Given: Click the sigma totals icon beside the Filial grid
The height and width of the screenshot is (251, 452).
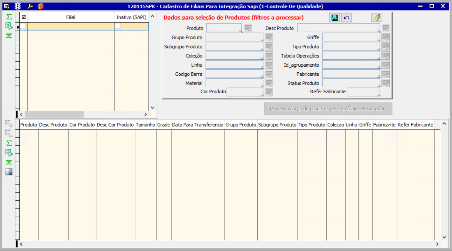Looking at the screenshot, I should pyautogui.click(x=9, y=17).
